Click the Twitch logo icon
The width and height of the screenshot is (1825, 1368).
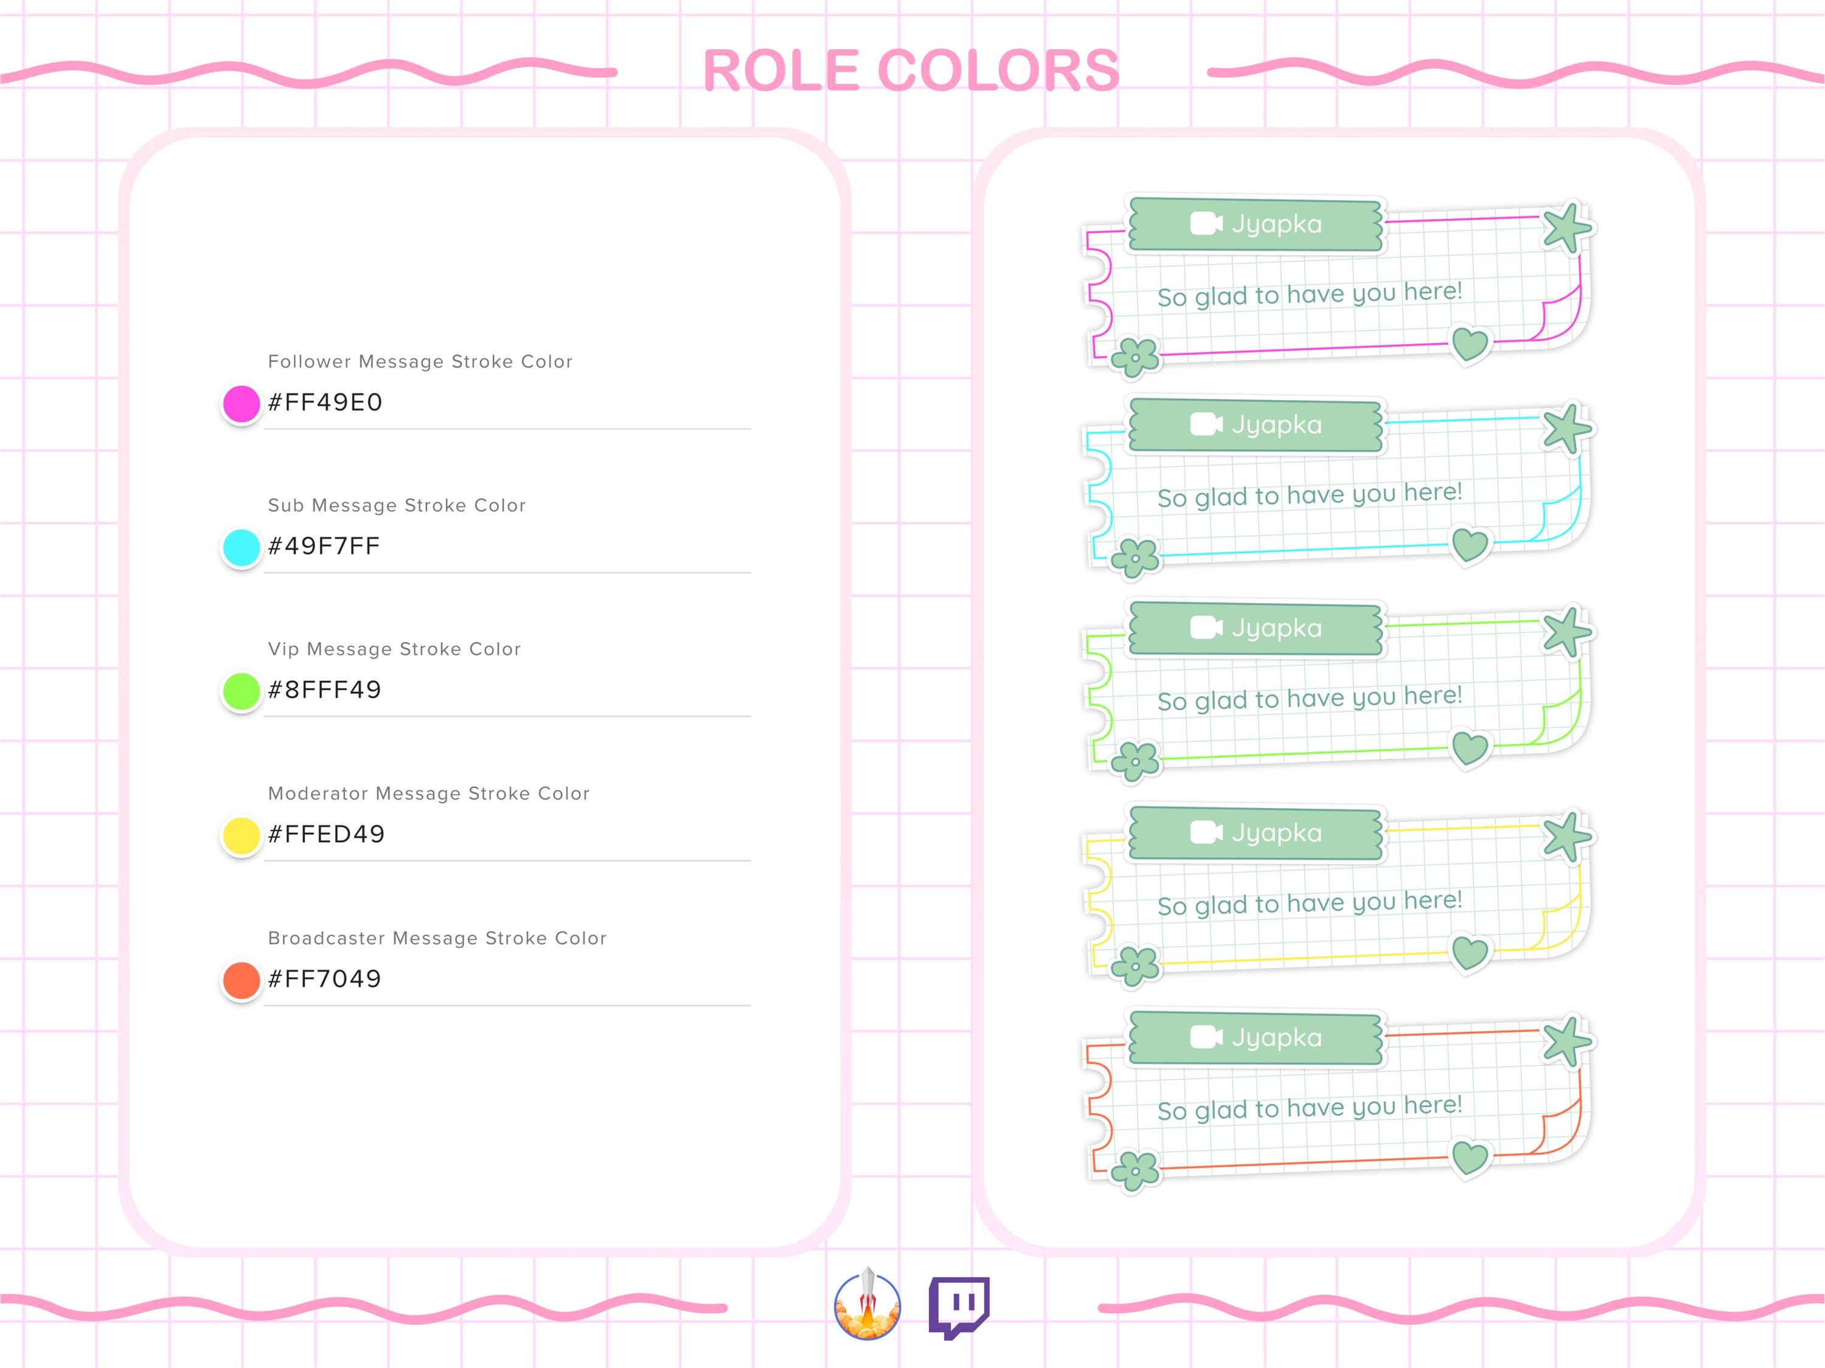[959, 1307]
